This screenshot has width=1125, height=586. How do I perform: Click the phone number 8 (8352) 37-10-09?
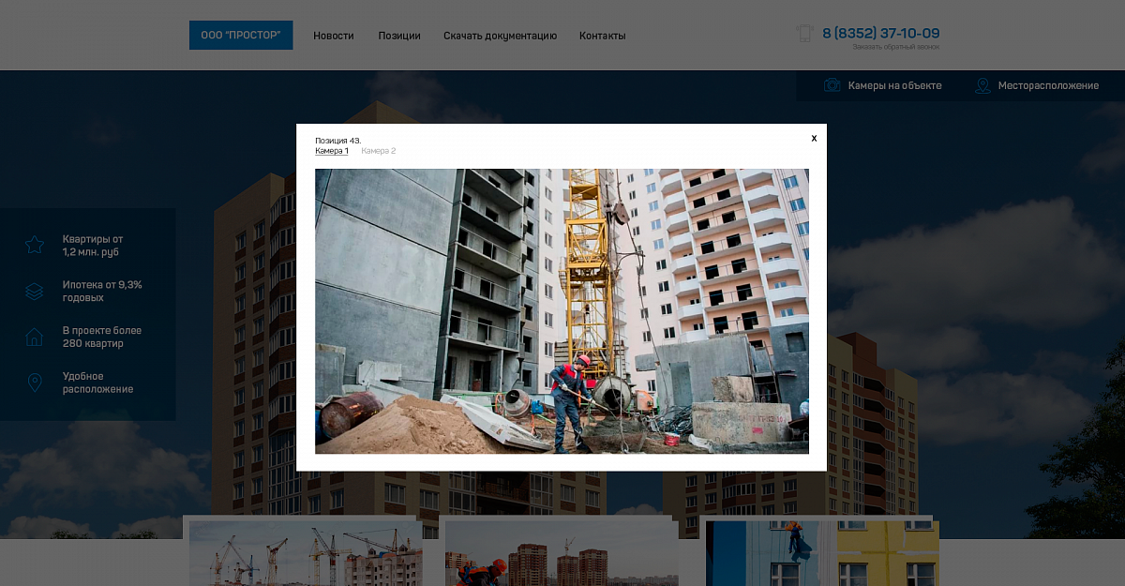tap(881, 33)
